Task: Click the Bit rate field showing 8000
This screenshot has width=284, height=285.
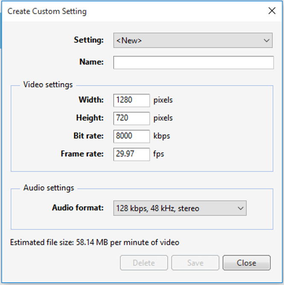Action: click(x=132, y=136)
